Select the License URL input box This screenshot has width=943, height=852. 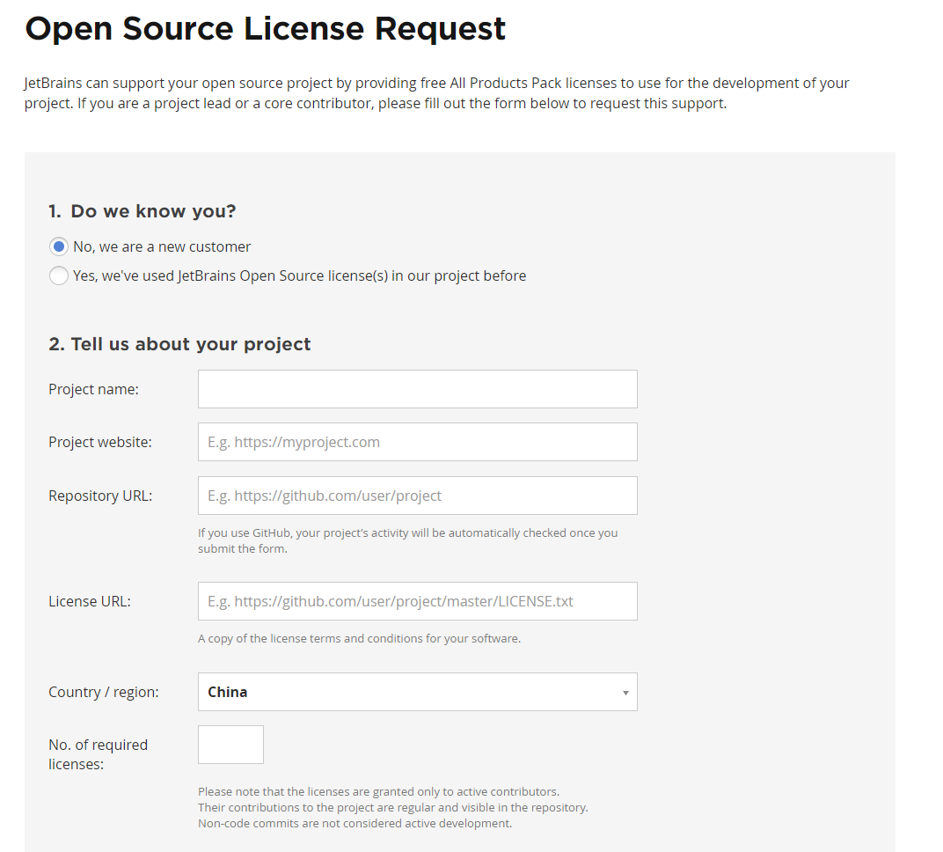pyautogui.click(x=417, y=601)
